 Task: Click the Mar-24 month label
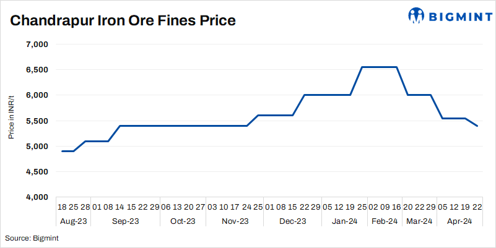tap(419, 221)
